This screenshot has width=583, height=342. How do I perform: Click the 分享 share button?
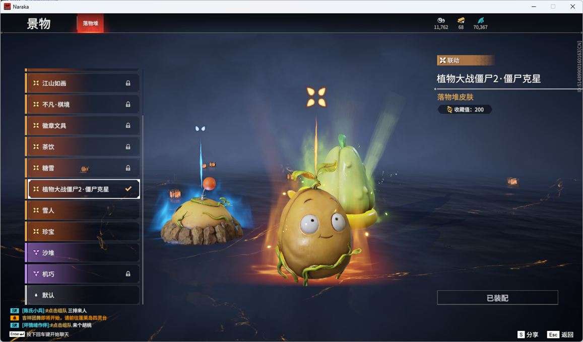tap(528, 334)
